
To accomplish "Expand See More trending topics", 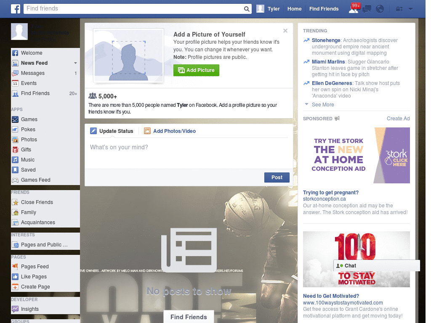I will point(323,105).
